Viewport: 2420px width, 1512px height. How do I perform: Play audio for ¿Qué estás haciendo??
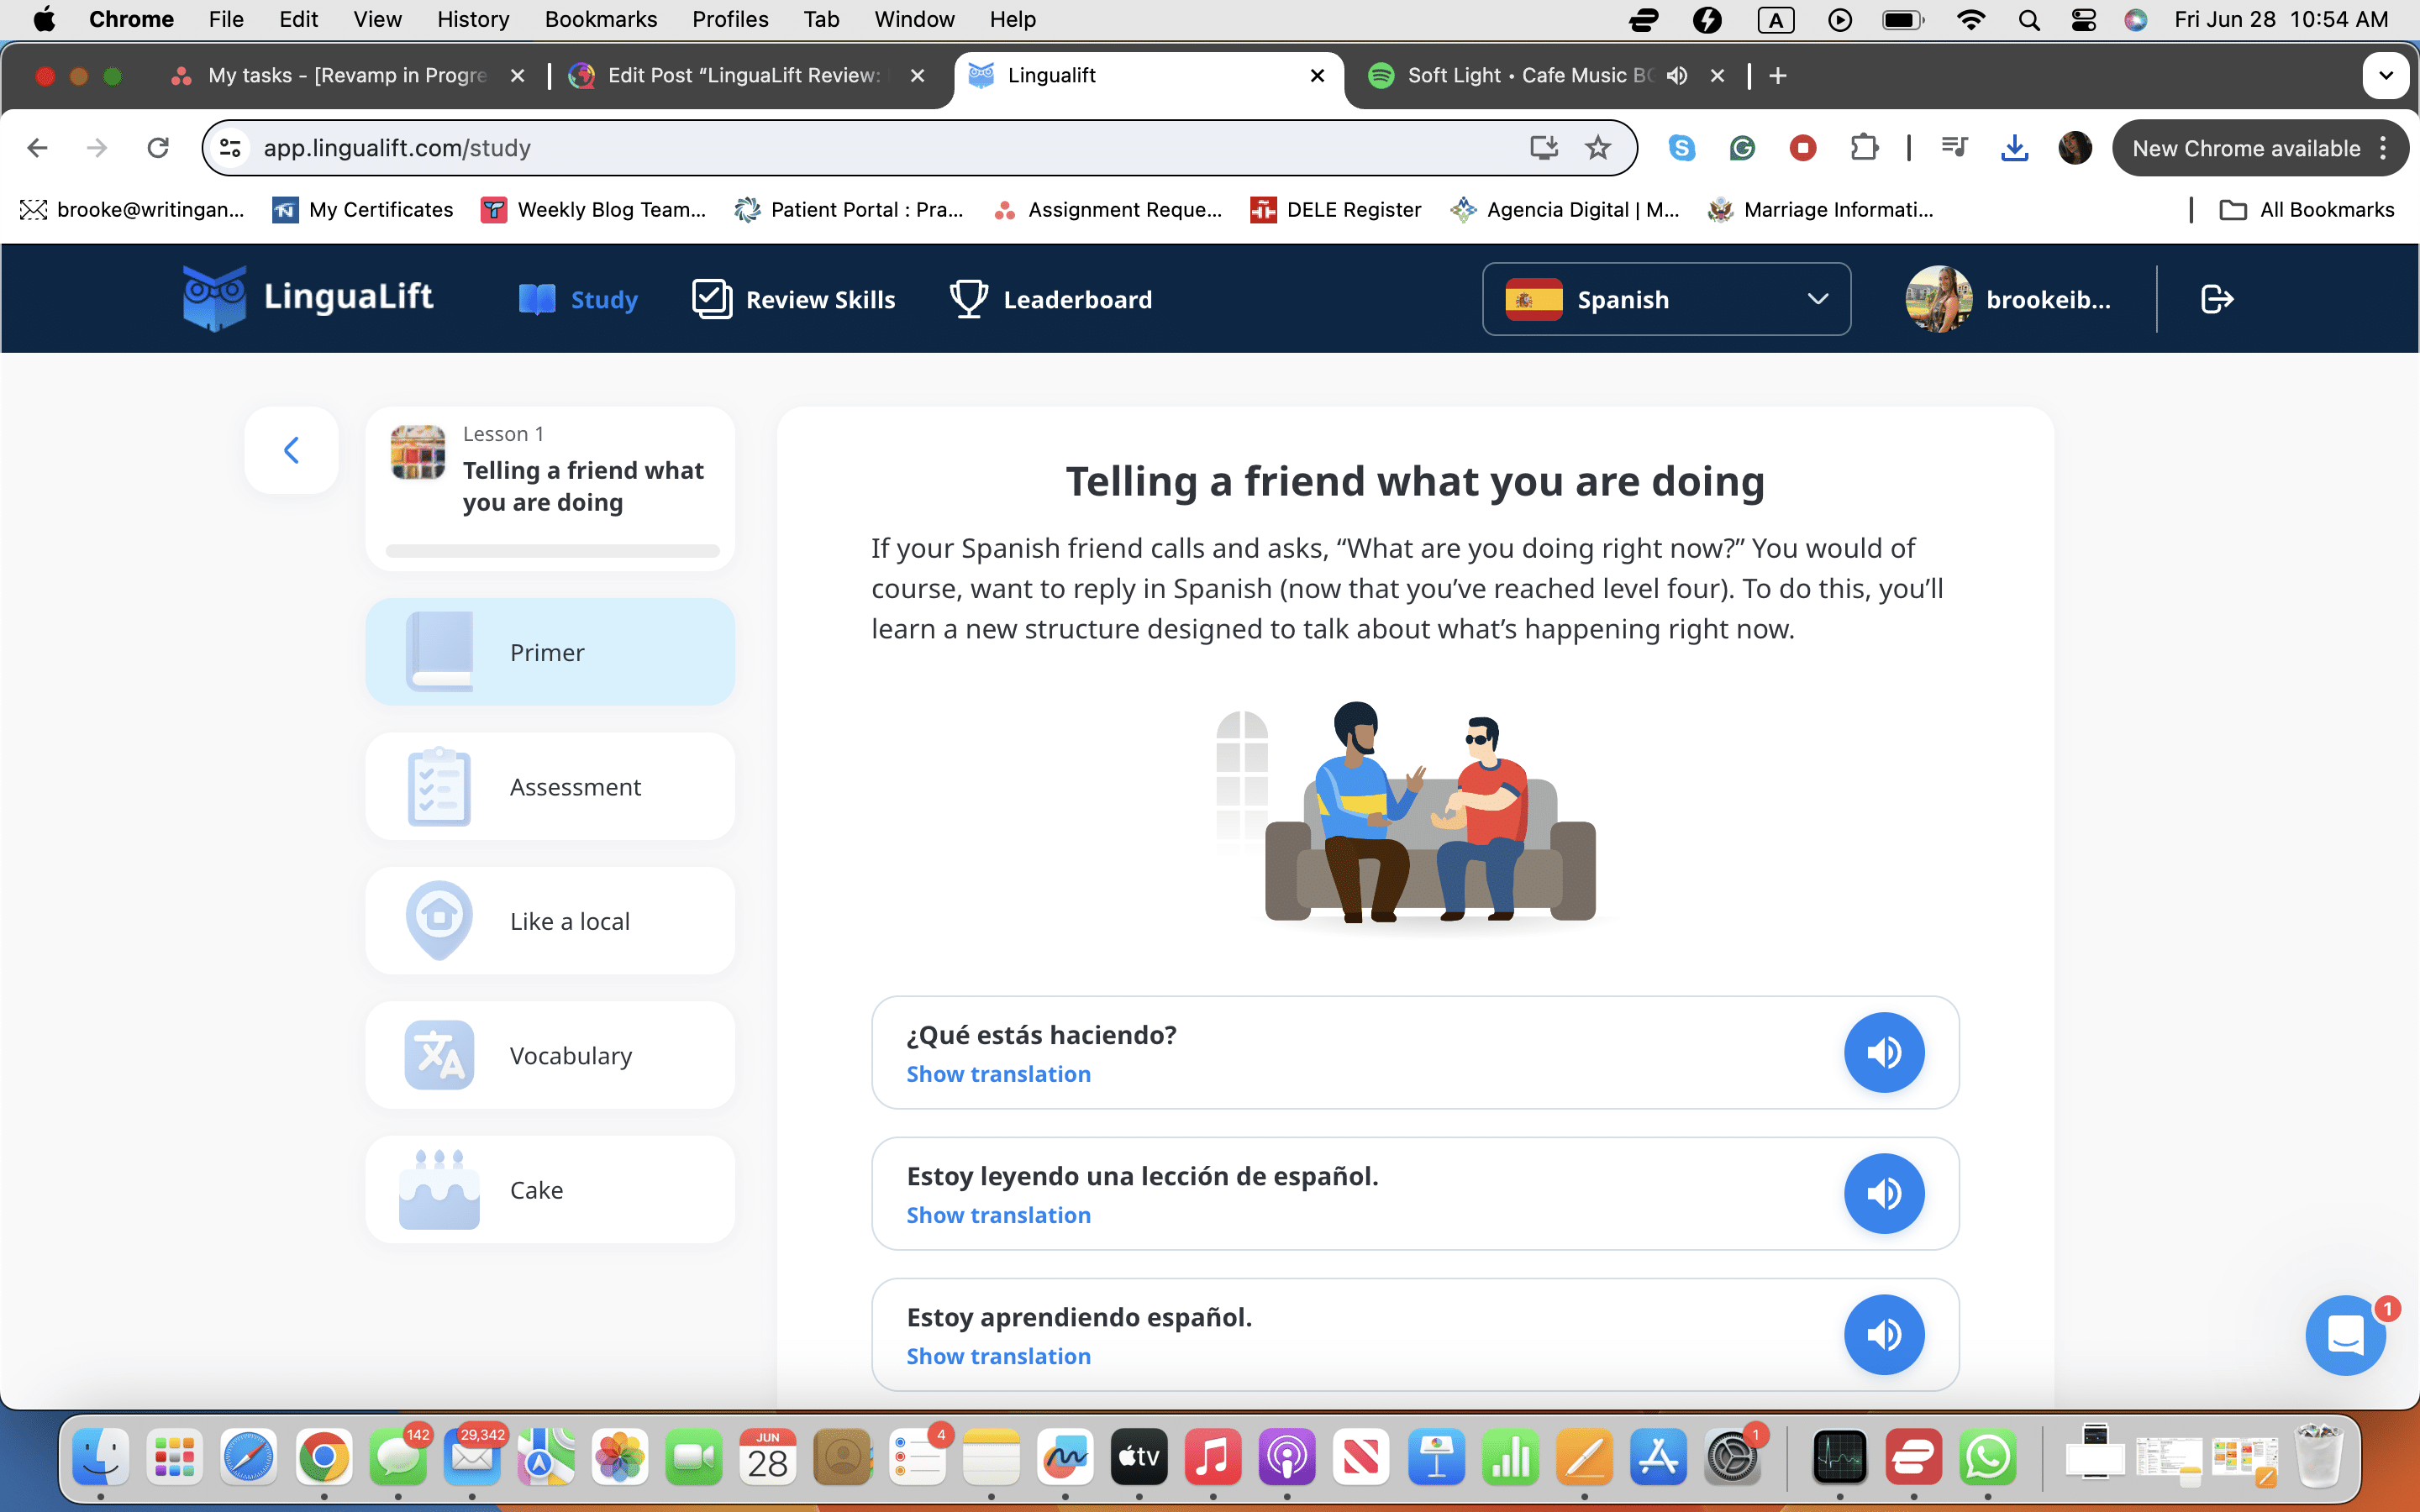[1883, 1052]
